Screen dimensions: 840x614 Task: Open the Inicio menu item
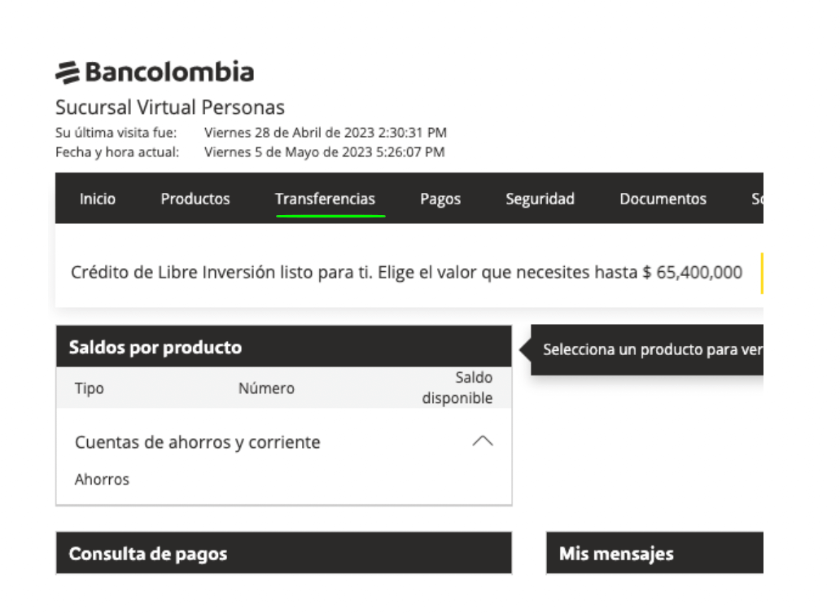(x=97, y=197)
